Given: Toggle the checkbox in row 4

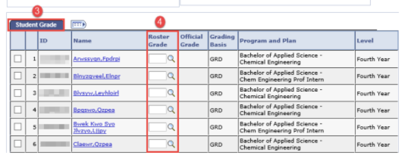Looking at the screenshot, I should 18,110.
